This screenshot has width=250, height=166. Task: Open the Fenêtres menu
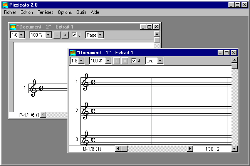45,12
